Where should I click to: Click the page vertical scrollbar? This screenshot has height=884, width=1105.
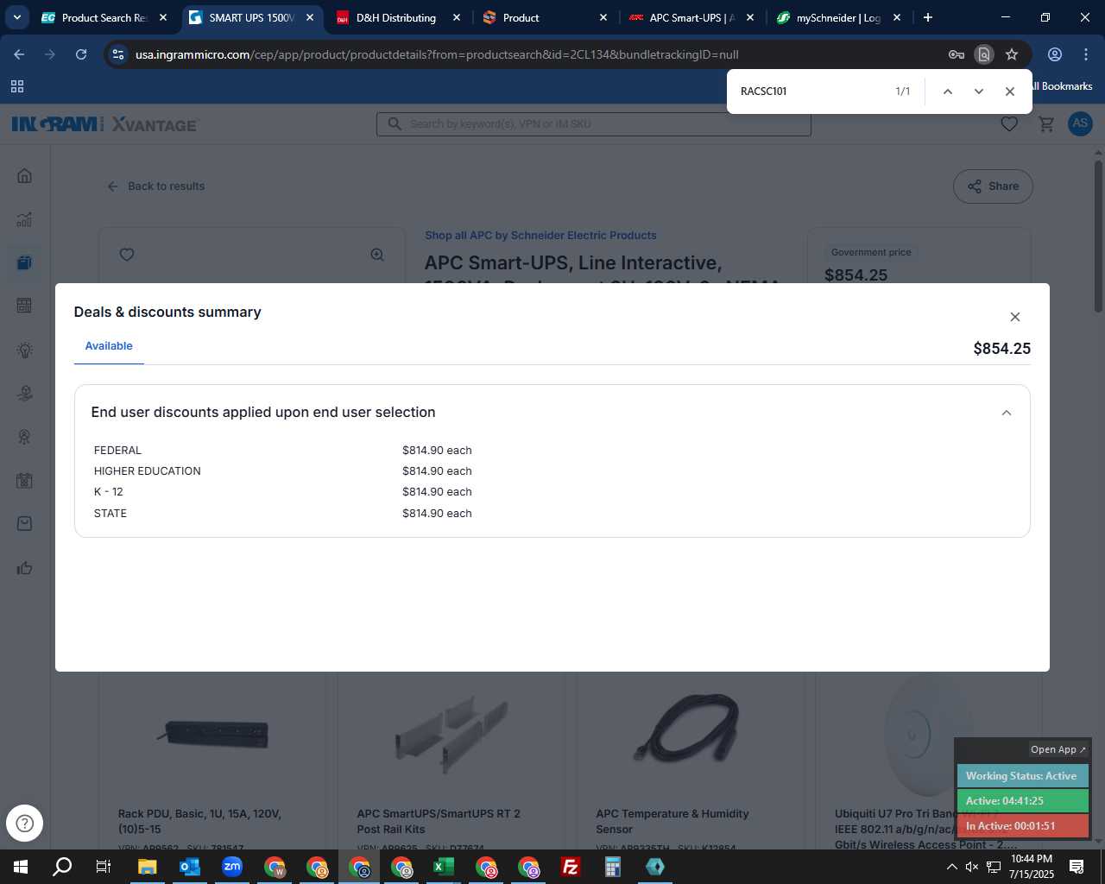click(x=1098, y=236)
